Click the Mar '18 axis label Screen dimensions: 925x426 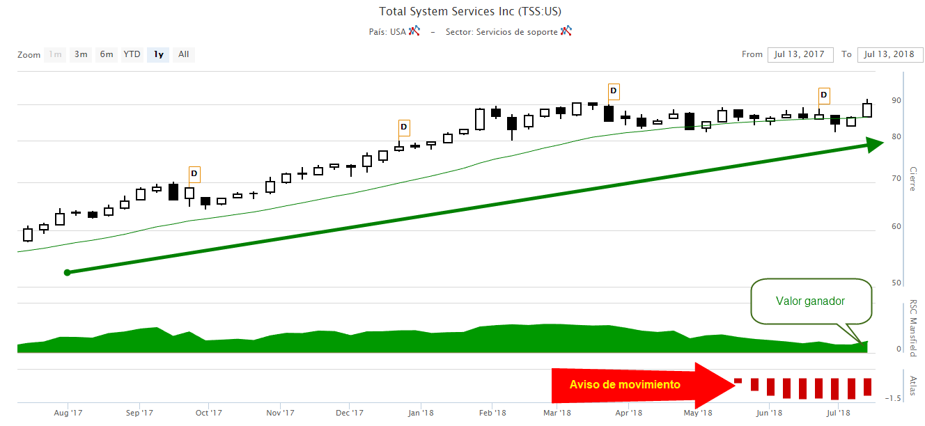pos(557,413)
